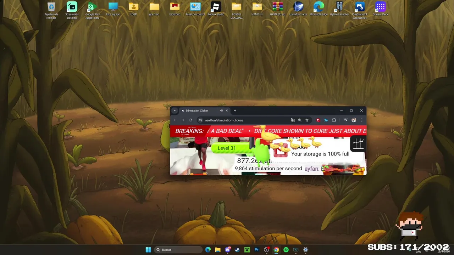This screenshot has width=454, height=255.
Task: Click the zoom magnifier icon in address bar
Action: (300, 120)
